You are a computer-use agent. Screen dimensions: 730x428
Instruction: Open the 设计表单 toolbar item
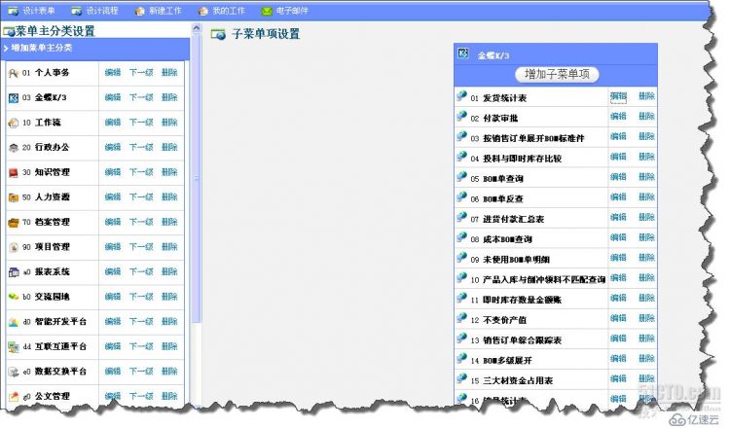[32, 11]
